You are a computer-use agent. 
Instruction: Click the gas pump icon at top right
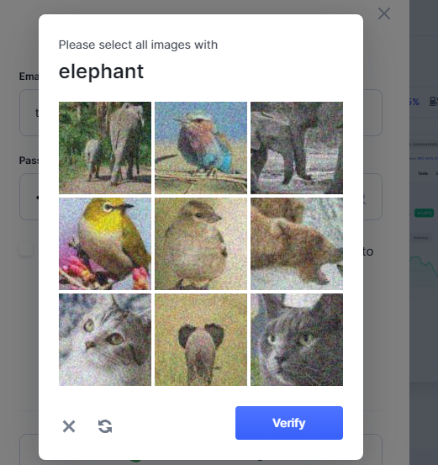point(434,102)
